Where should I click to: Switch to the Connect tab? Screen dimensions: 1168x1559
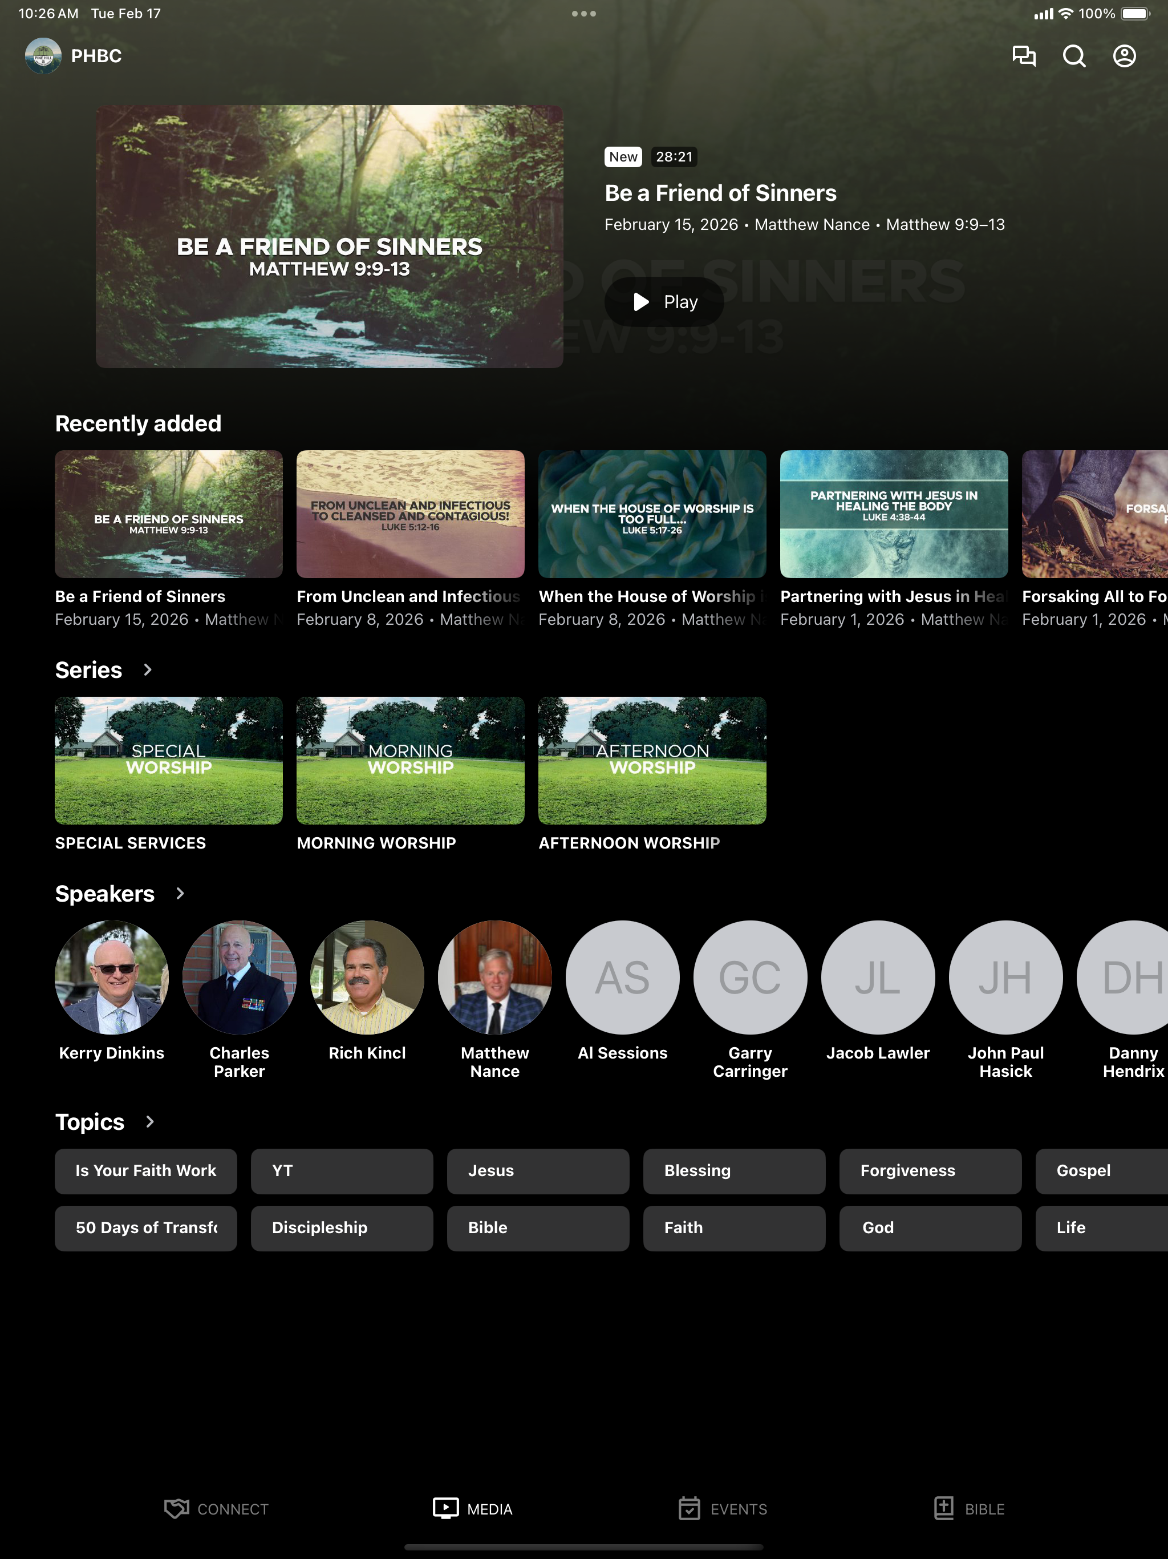pos(216,1509)
